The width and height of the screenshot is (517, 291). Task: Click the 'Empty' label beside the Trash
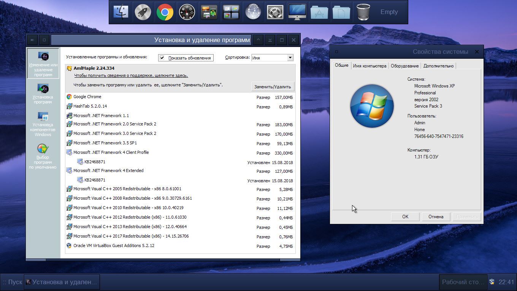389,12
